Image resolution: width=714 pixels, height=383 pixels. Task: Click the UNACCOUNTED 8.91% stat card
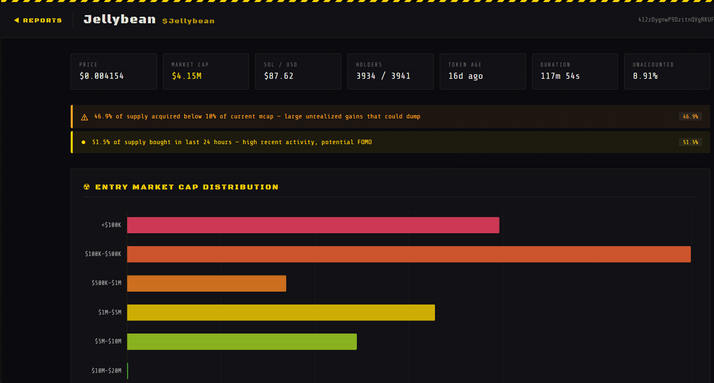click(x=667, y=71)
